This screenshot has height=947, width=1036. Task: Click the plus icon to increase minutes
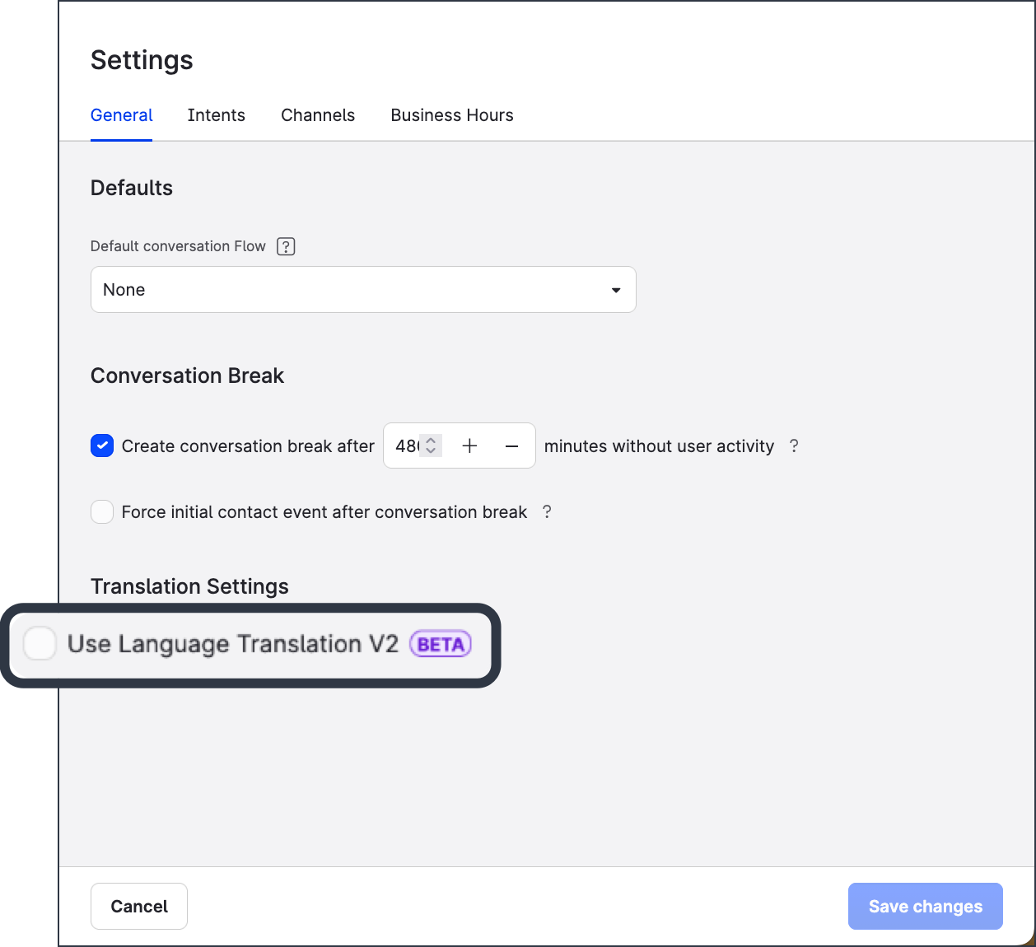(x=469, y=446)
